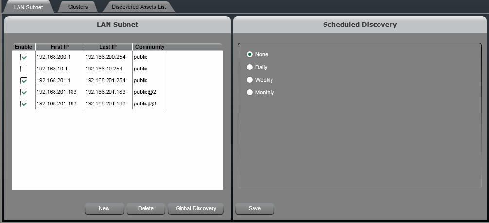Switch to the Clusters tab

(x=78, y=7)
